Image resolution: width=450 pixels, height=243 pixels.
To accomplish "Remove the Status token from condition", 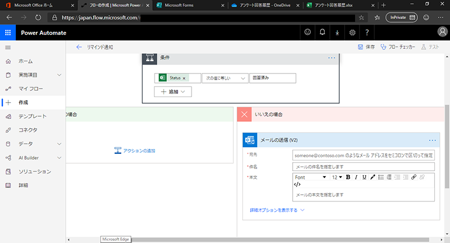I will [x=184, y=78].
